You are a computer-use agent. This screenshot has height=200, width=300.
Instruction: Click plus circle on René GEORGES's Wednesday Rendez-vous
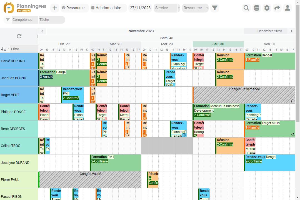click(x=184, y=135)
